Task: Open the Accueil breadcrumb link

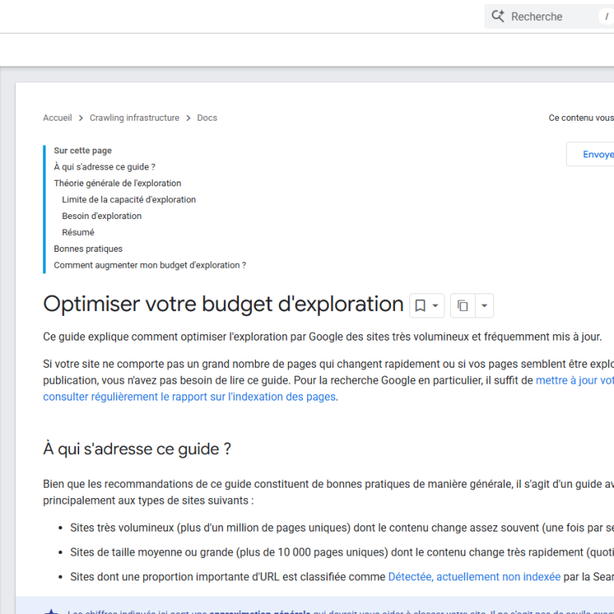Action: pyautogui.click(x=58, y=118)
